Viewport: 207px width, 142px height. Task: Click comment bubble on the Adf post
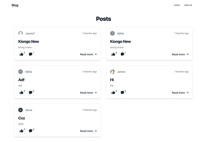30,92
